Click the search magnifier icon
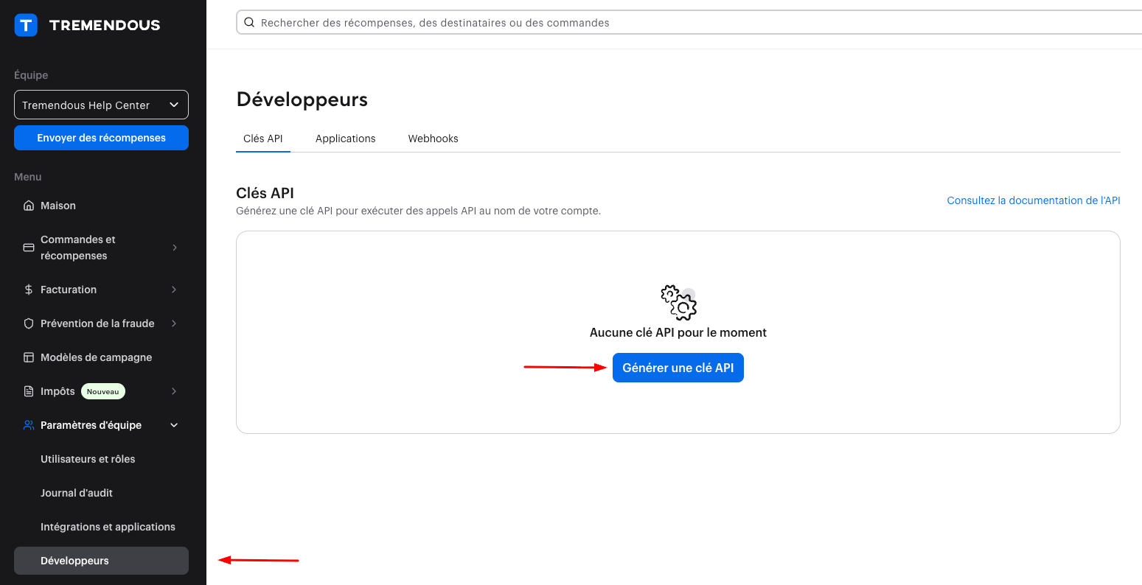The image size is (1142, 585). [249, 23]
